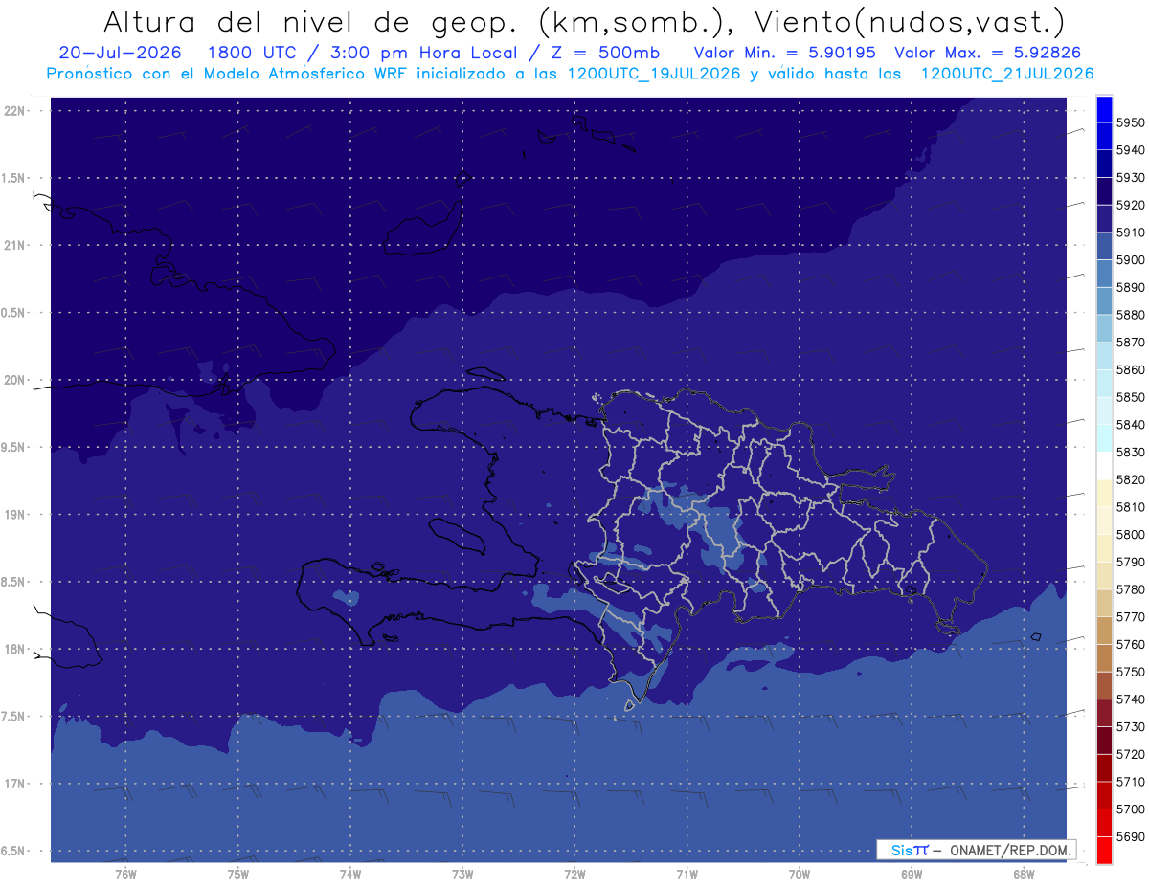Select the tan swatch between 5770 and 5760
The height and width of the screenshot is (887, 1149).
1104,630
